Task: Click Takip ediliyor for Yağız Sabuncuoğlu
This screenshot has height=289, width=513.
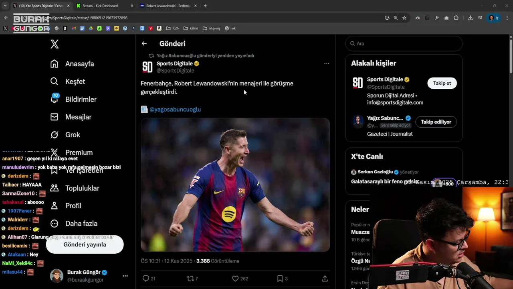Action: click(x=436, y=122)
